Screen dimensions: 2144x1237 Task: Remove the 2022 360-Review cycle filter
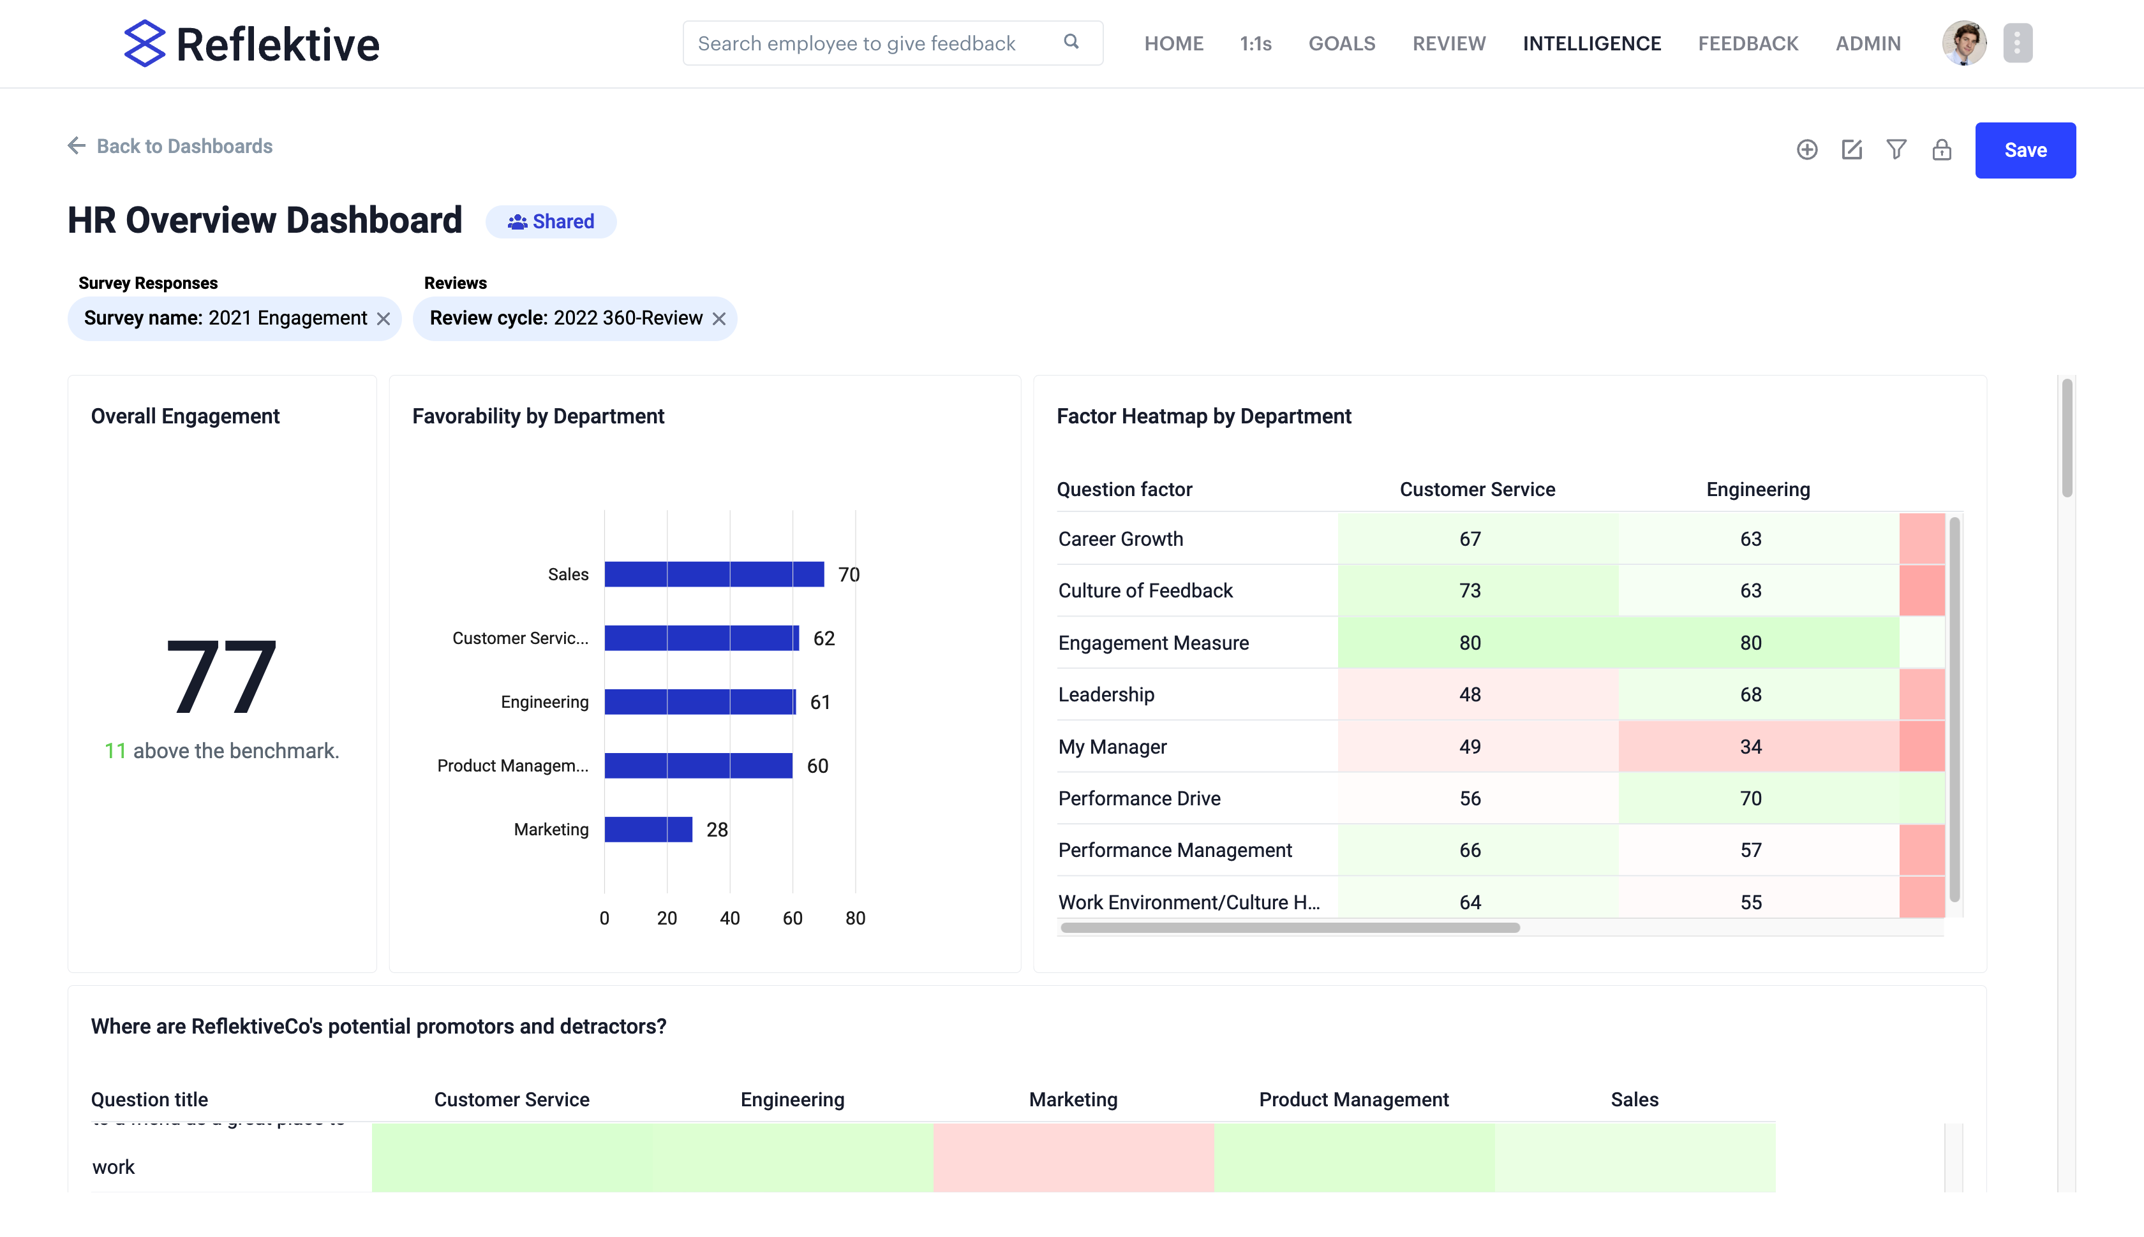(x=719, y=319)
